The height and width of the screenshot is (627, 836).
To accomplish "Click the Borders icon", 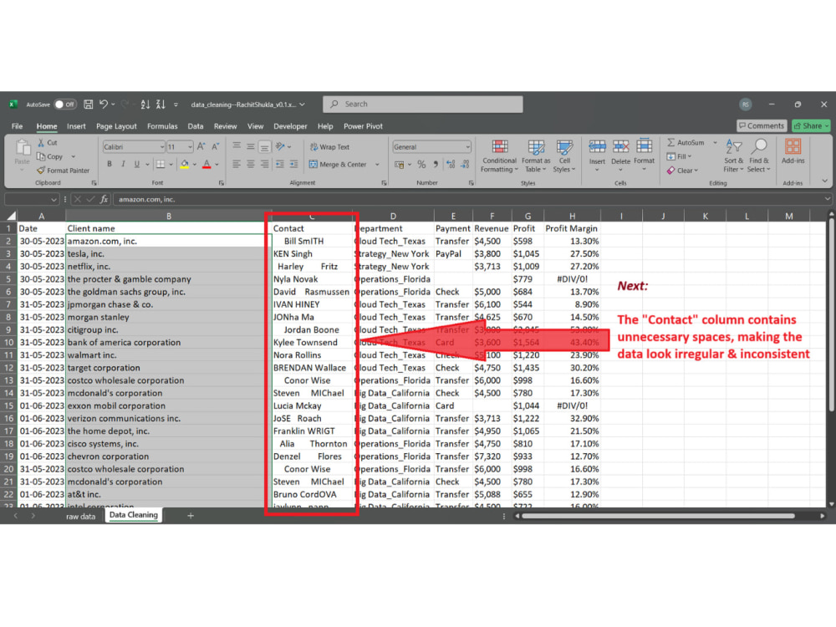I will click(160, 164).
